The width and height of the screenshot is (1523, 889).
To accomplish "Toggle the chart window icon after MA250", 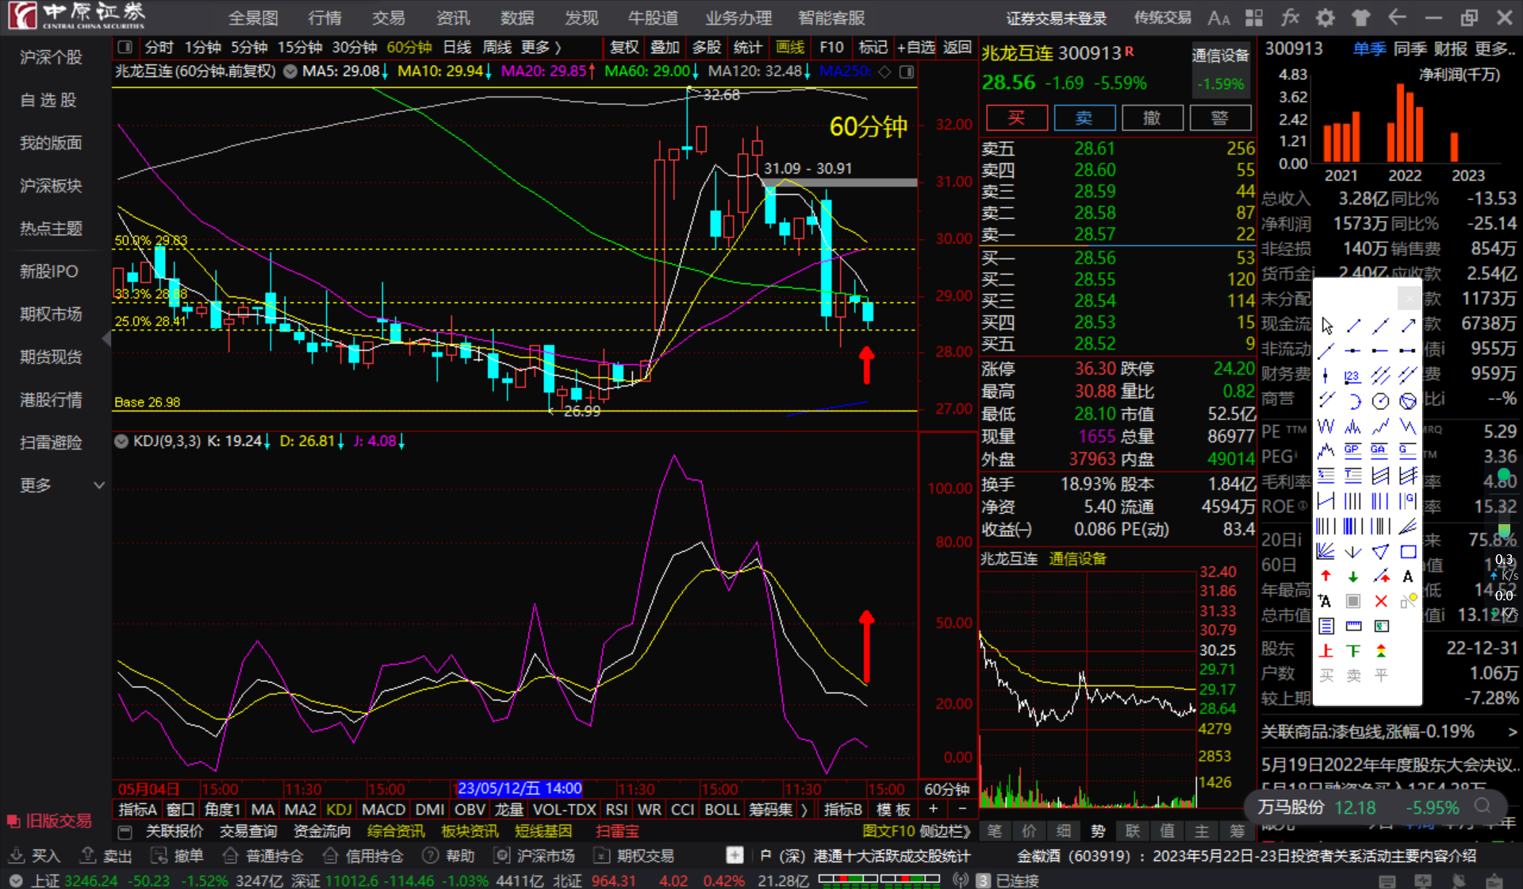I will (x=907, y=71).
